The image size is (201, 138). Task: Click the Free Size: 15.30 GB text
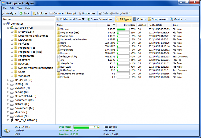[69, 135]
